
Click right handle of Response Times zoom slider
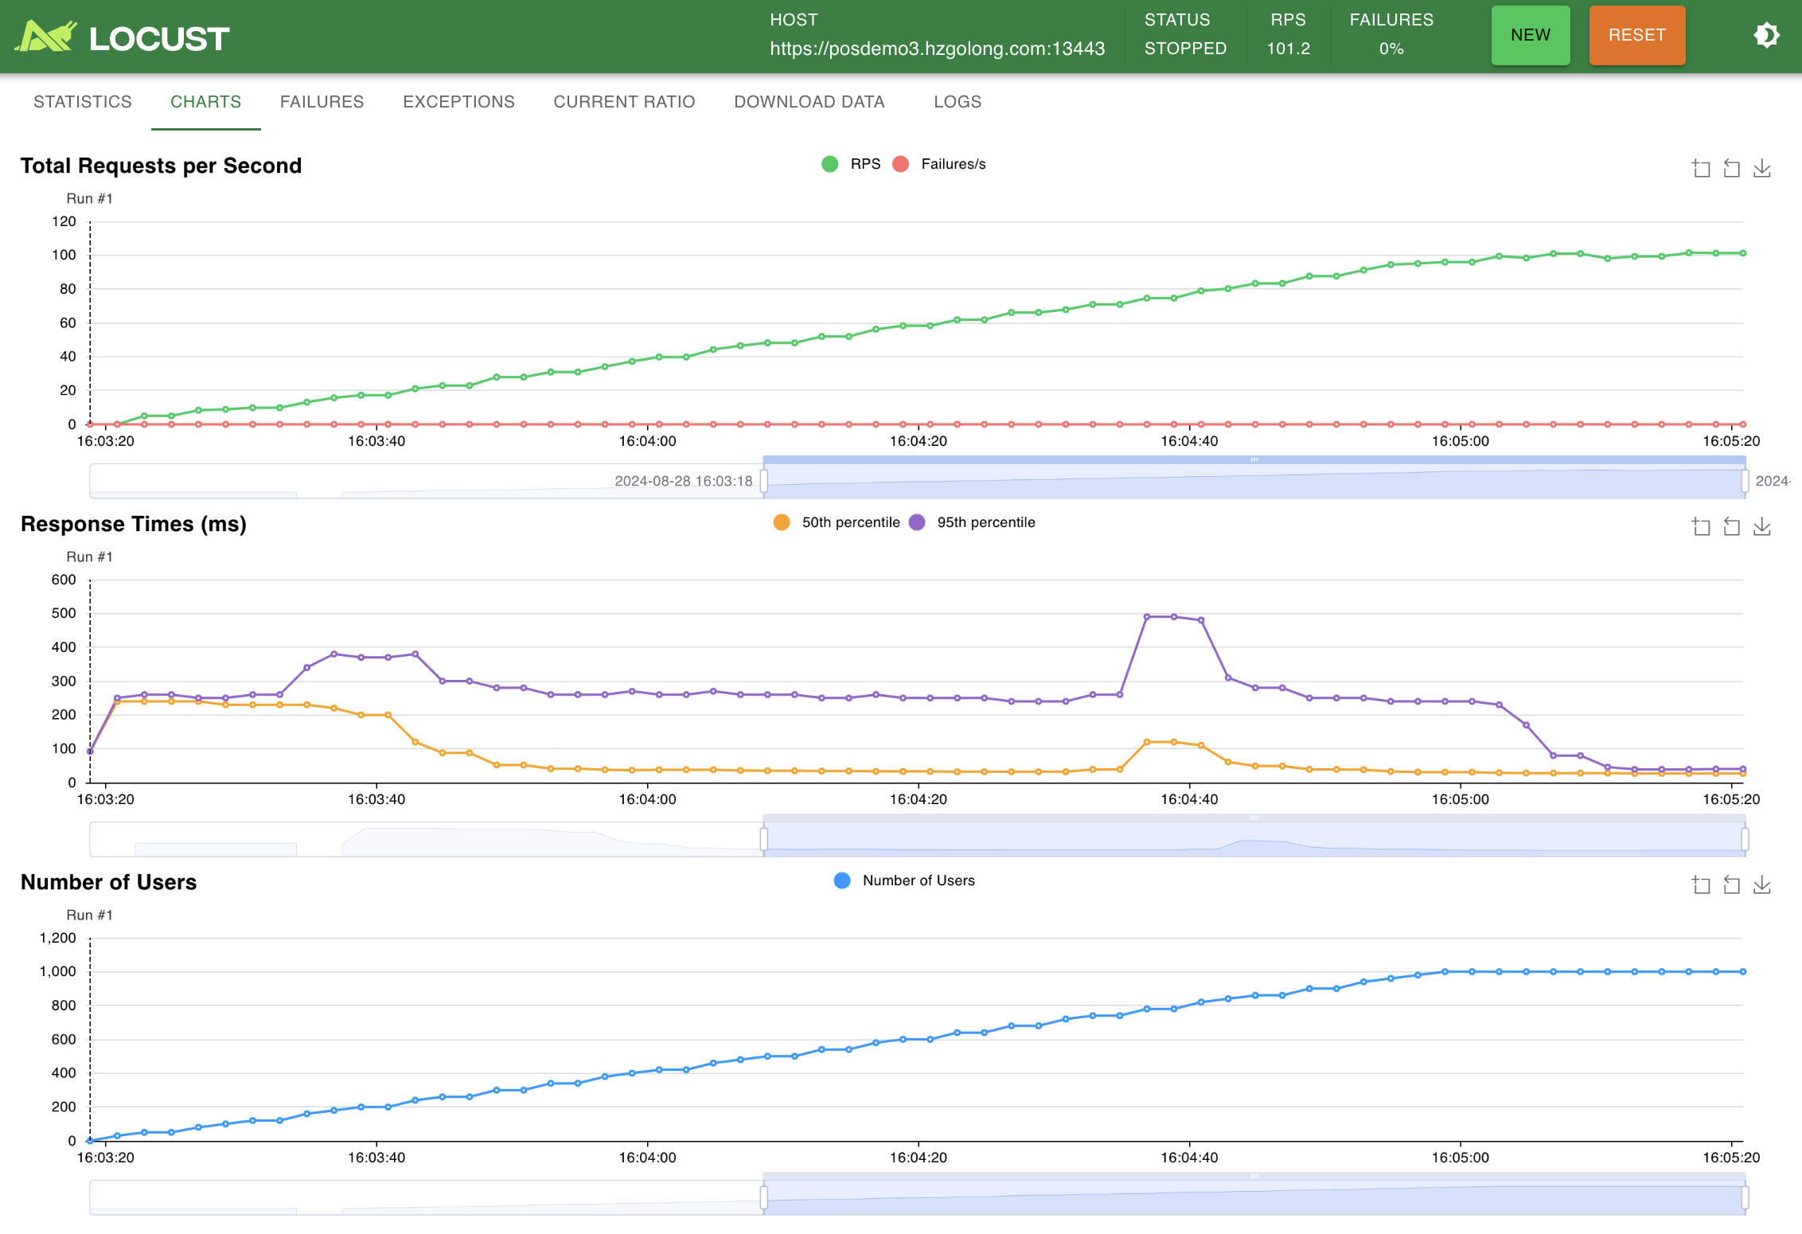1745,839
